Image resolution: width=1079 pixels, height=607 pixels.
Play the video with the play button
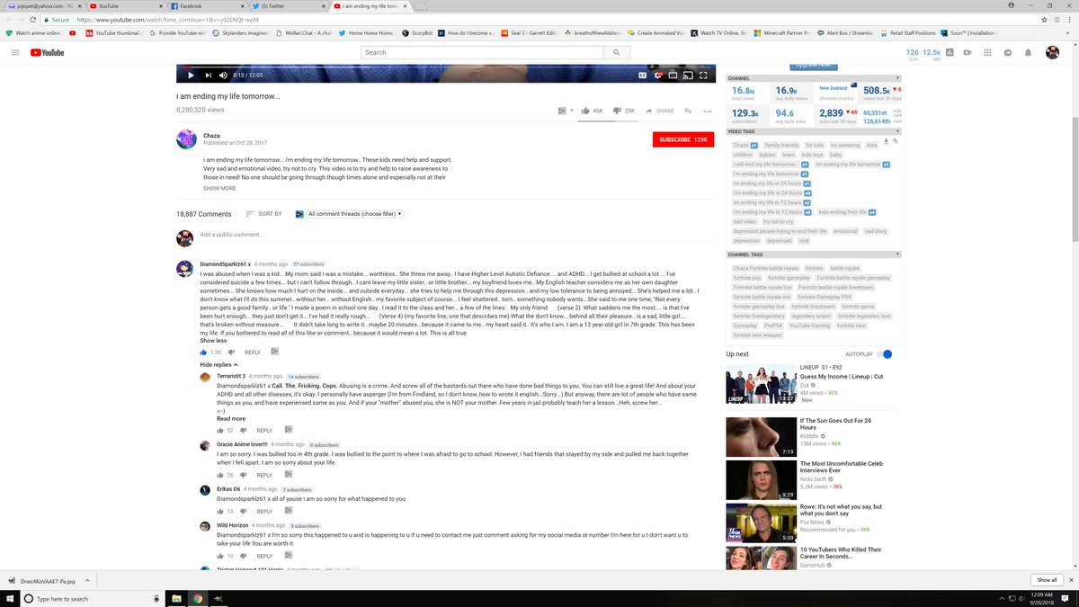coord(191,76)
